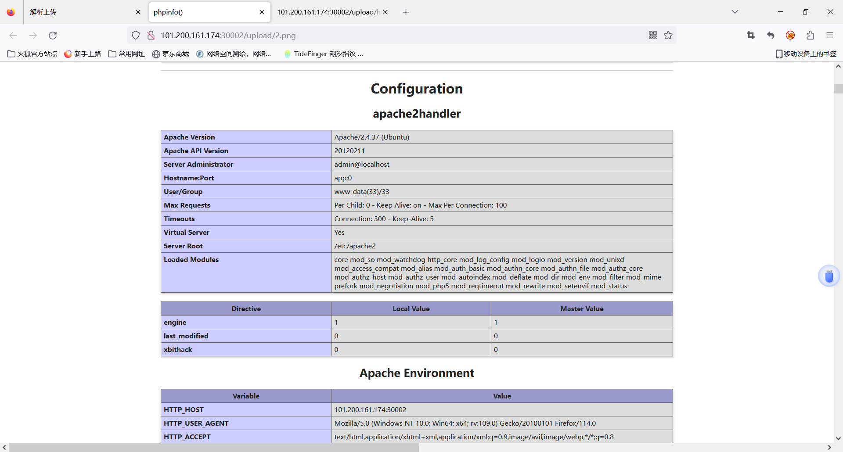
Task: Open the 常用网址 bookmark folder
Action: tap(126, 54)
